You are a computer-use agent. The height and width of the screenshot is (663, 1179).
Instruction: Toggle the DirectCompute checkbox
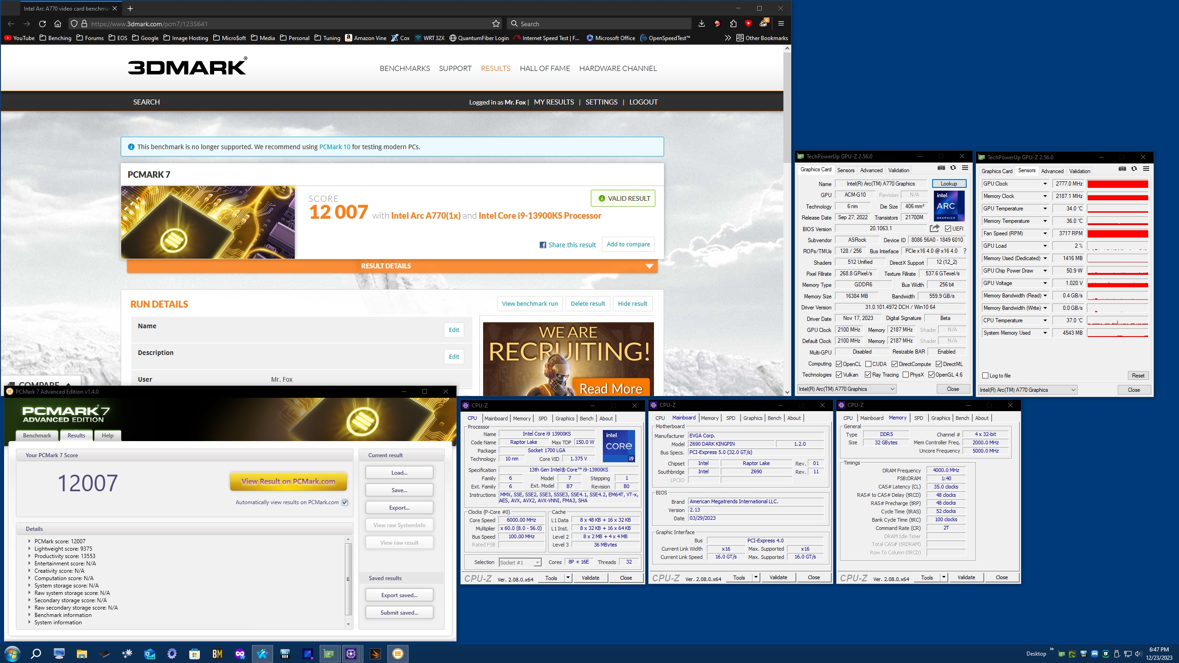point(895,364)
